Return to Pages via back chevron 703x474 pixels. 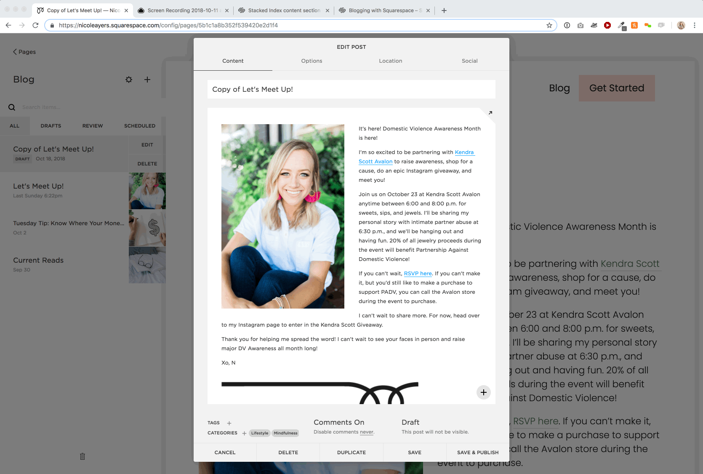24,52
